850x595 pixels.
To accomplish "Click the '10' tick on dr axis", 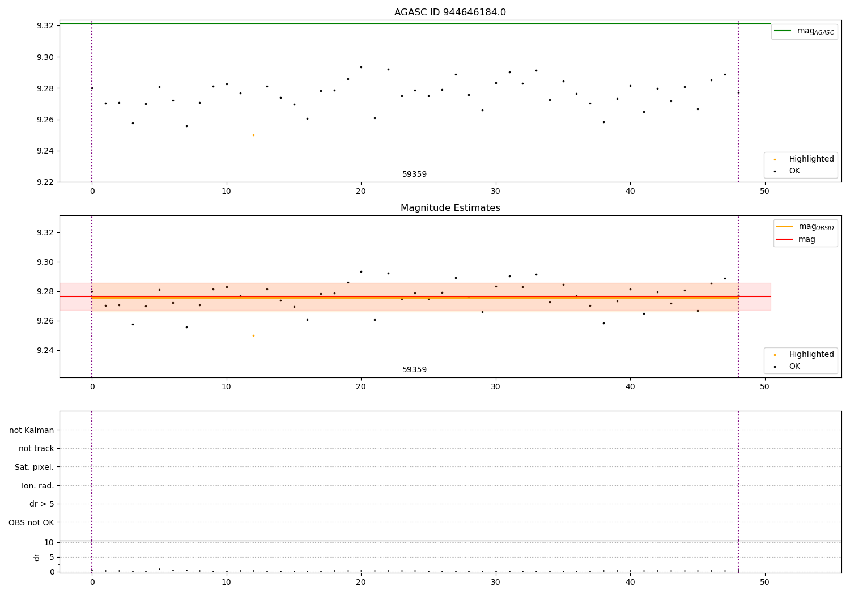I will click(49, 543).
